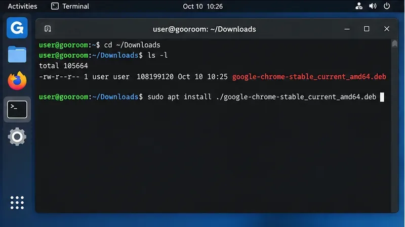405x227 pixels.
Task: Close the terminal window
Action: tap(387, 29)
